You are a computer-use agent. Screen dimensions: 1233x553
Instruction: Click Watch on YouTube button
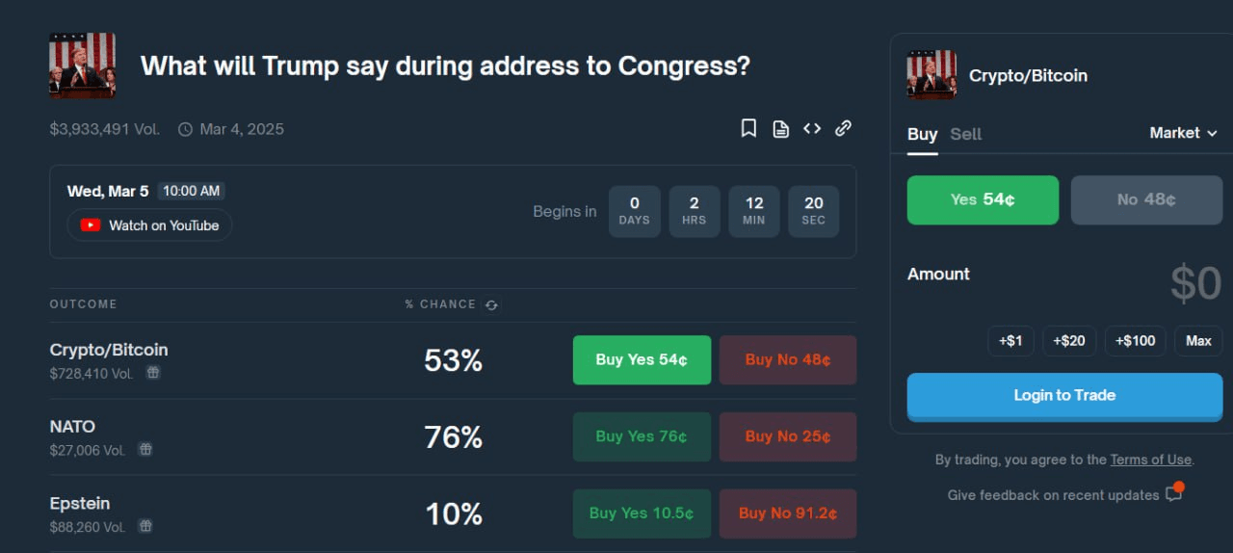click(x=150, y=225)
